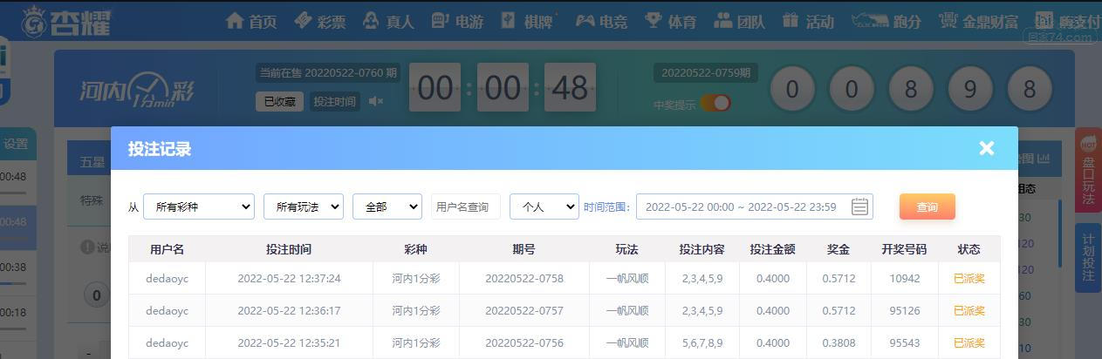The width and height of the screenshot is (1102, 359).
Task: Toggle the 中奖提示 win alert switch
Action: (x=715, y=104)
